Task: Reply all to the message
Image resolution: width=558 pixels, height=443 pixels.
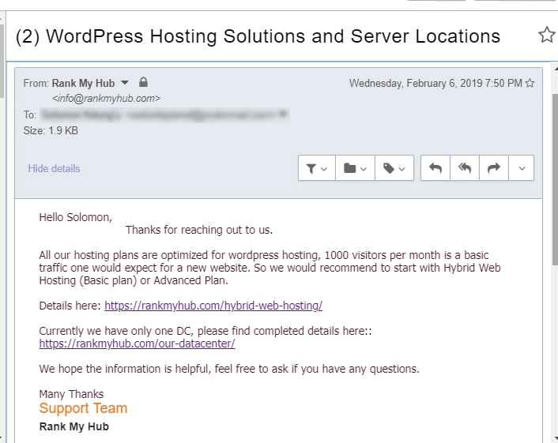Action: tap(465, 168)
